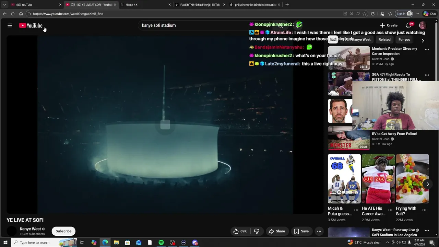Screen dimensions: 439x247
Task: Close the Home / X browser tab
Action: coord(169,5)
